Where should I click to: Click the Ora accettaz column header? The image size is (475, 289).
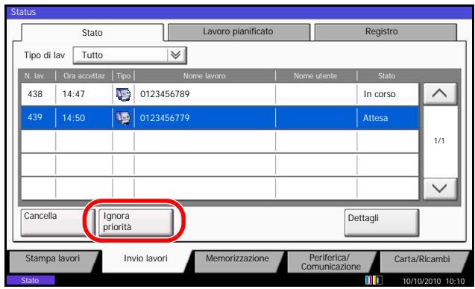point(84,76)
